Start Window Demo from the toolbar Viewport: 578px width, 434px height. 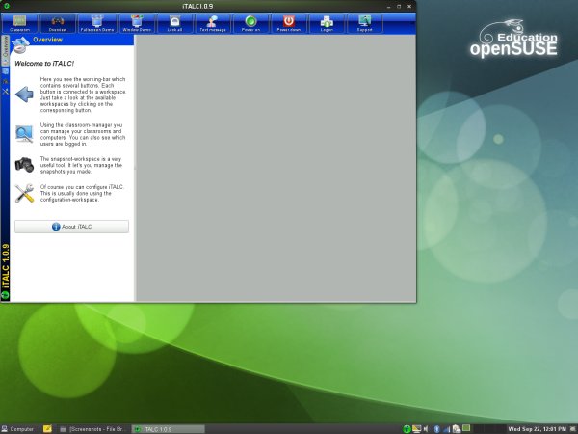tap(137, 23)
